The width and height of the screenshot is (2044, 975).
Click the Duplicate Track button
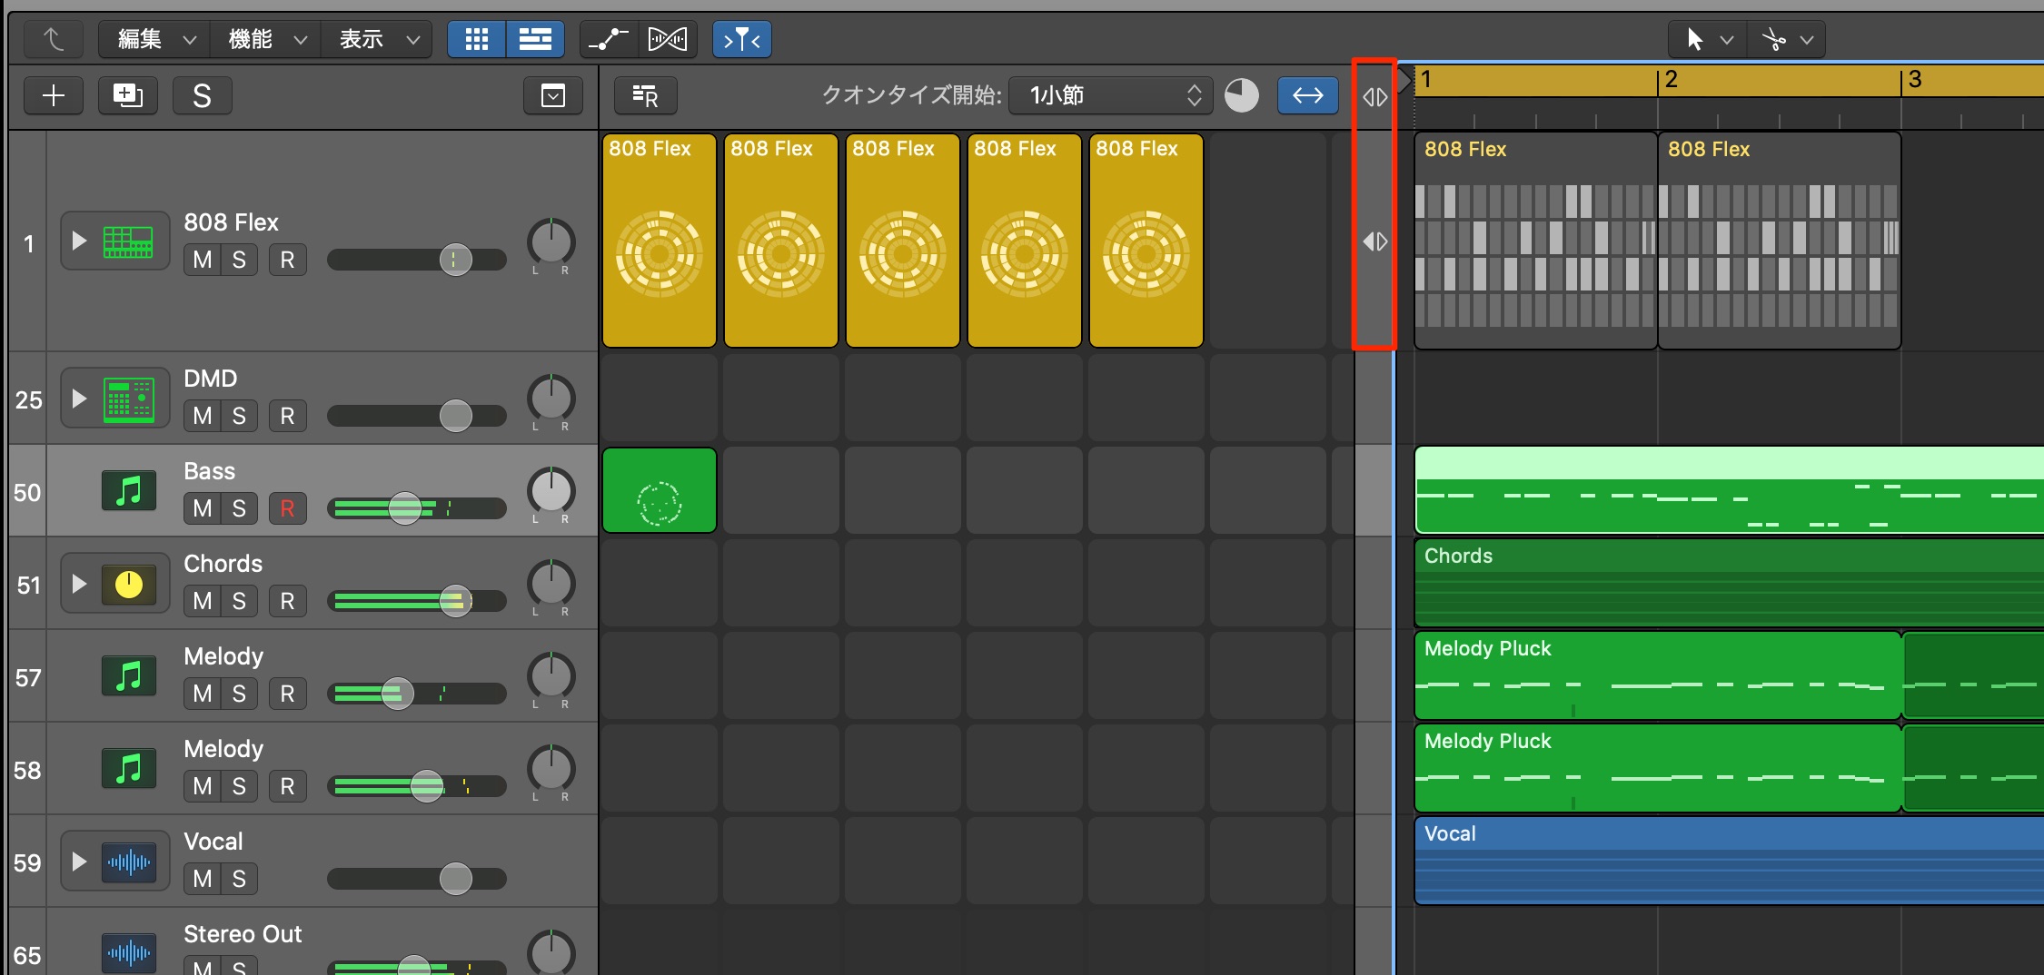click(127, 95)
